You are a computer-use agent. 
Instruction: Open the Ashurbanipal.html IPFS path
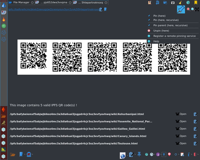pos(181,114)
